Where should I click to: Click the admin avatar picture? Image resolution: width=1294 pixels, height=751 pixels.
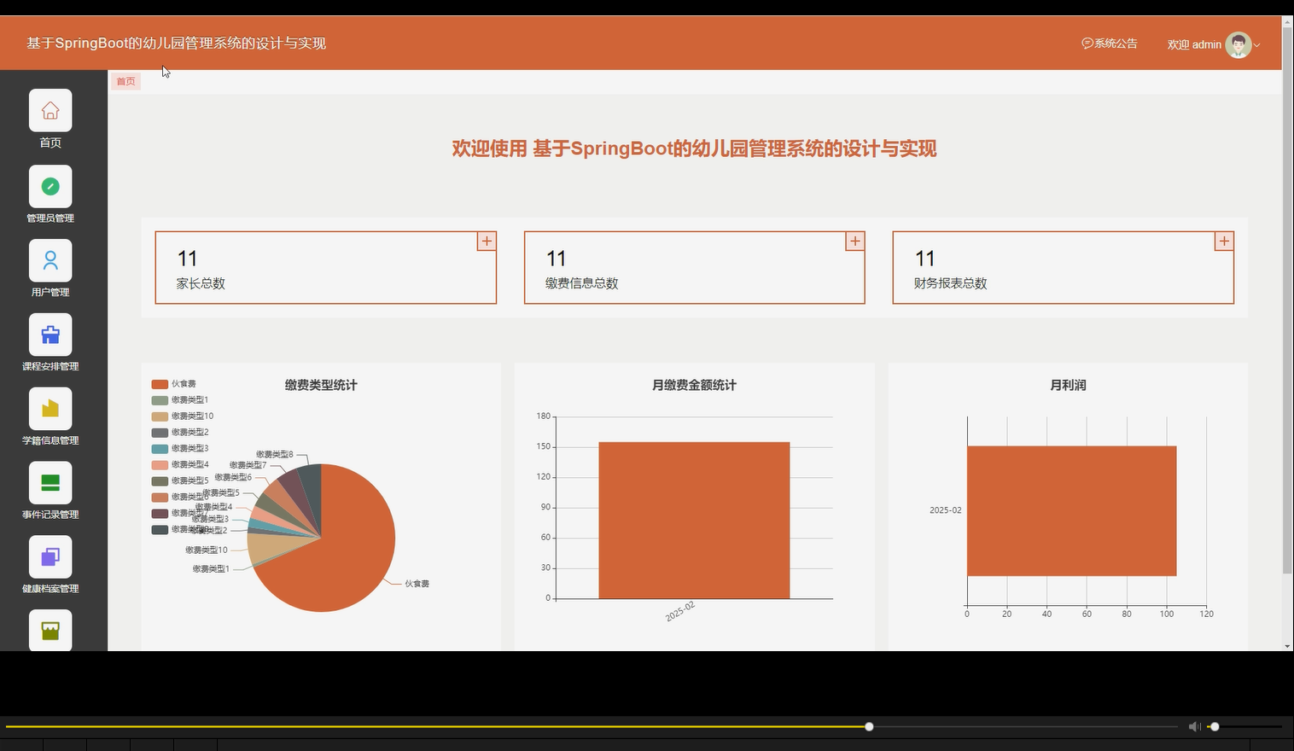tap(1238, 44)
